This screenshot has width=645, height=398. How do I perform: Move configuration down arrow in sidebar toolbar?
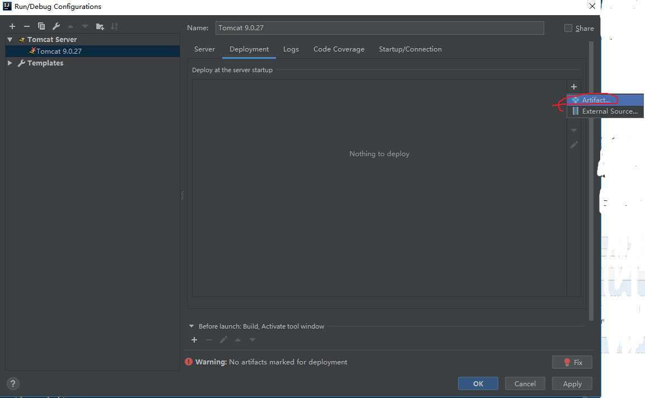[85, 26]
